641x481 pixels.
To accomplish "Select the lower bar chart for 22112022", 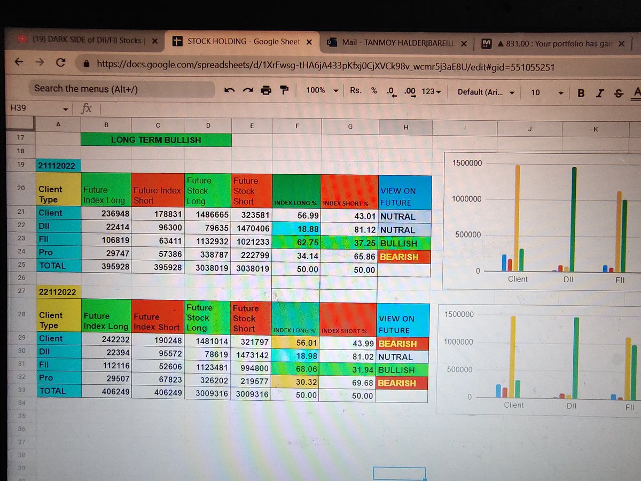I will click(540, 359).
